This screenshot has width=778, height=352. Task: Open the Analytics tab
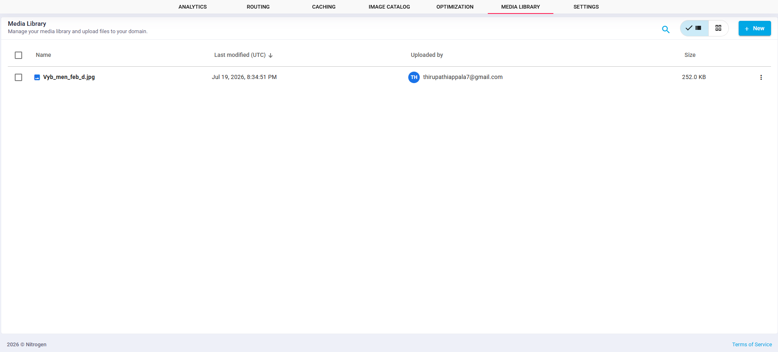(193, 7)
